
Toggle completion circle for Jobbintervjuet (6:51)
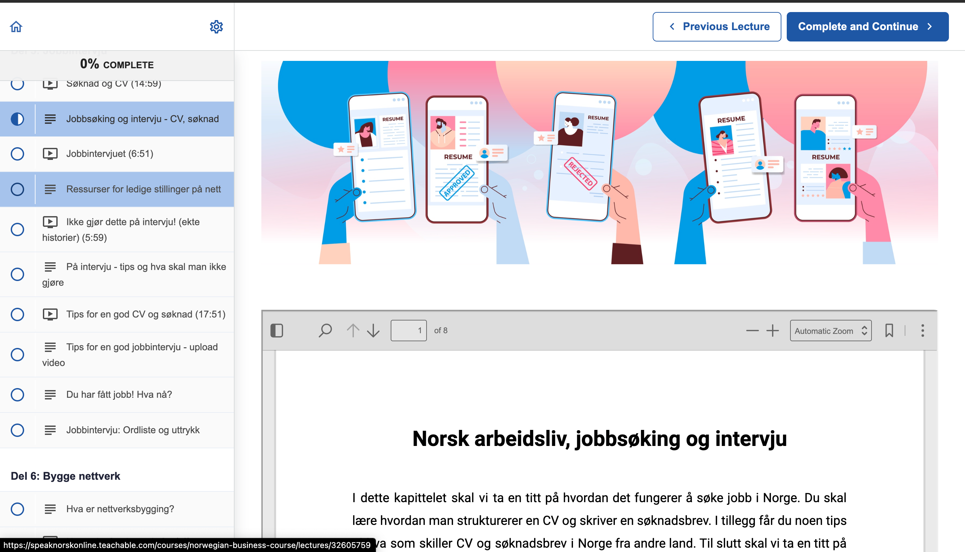(17, 154)
